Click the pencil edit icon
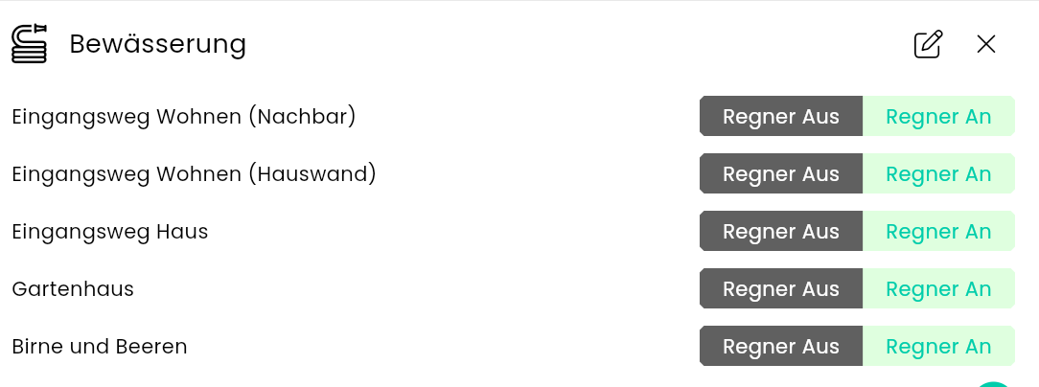This screenshot has width=1039, height=387. 928,44
